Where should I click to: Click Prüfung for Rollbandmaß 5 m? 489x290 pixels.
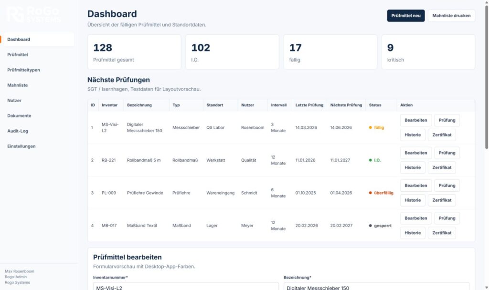[x=447, y=153]
